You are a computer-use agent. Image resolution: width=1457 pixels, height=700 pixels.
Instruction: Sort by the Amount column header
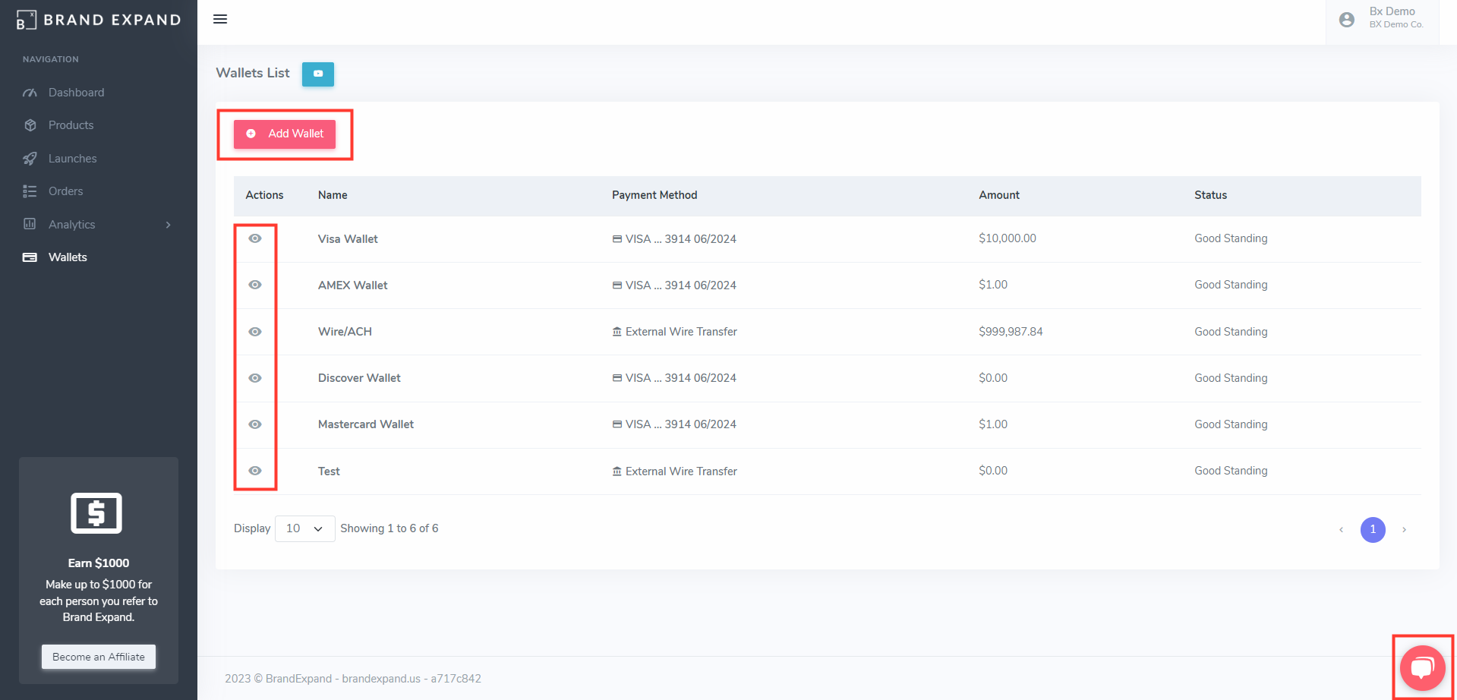click(x=998, y=195)
